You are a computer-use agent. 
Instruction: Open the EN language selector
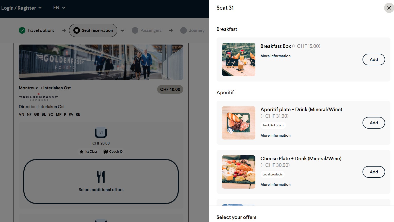[59, 8]
